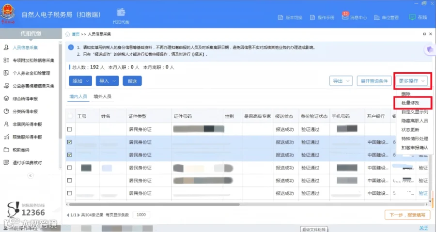436x232 pixels.
Task: Click the 非居民所得申报 person icon
Action: coord(6,124)
